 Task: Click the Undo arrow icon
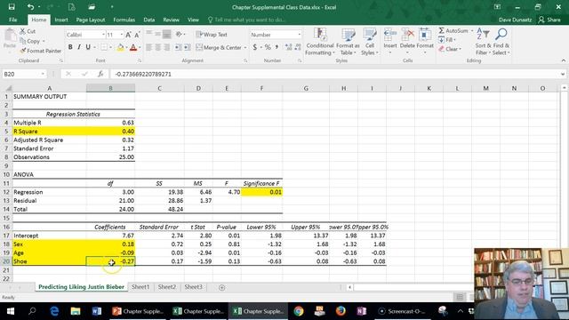(30, 7)
